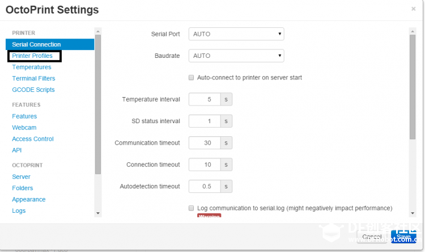Open the Features settings section
Screen dimensions: 425x252
click(x=24, y=116)
